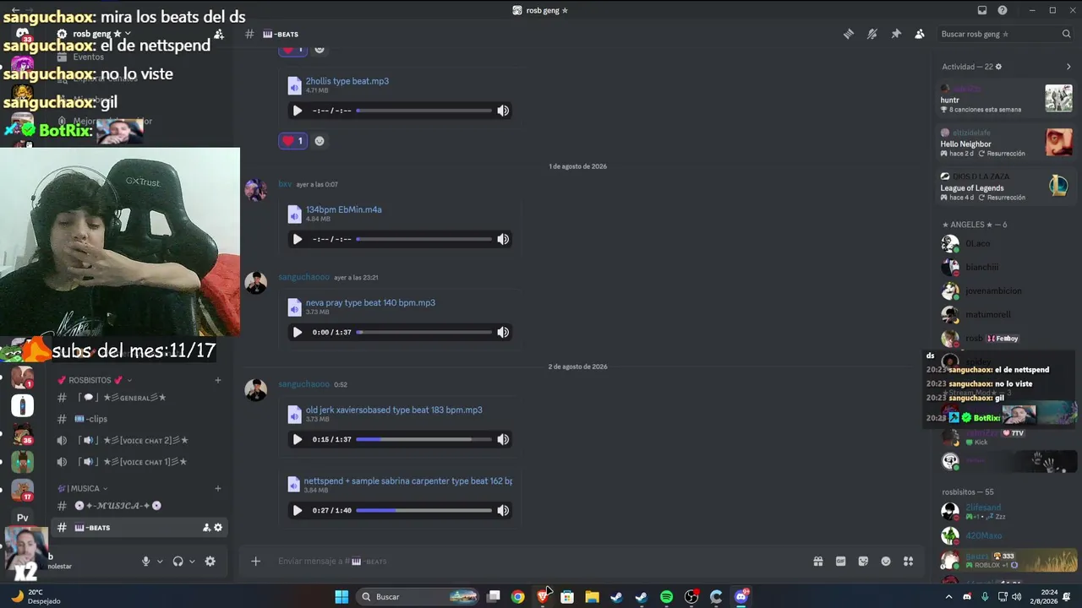Screen dimensions: 1082x608
Task: Play the 134bpm EbMin.m4a audio
Action: 298,239
